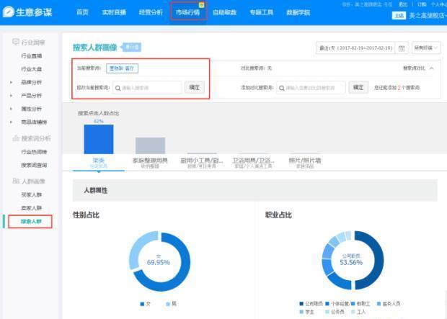Click the 退出 link in the header

pyautogui.click(x=403, y=4)
